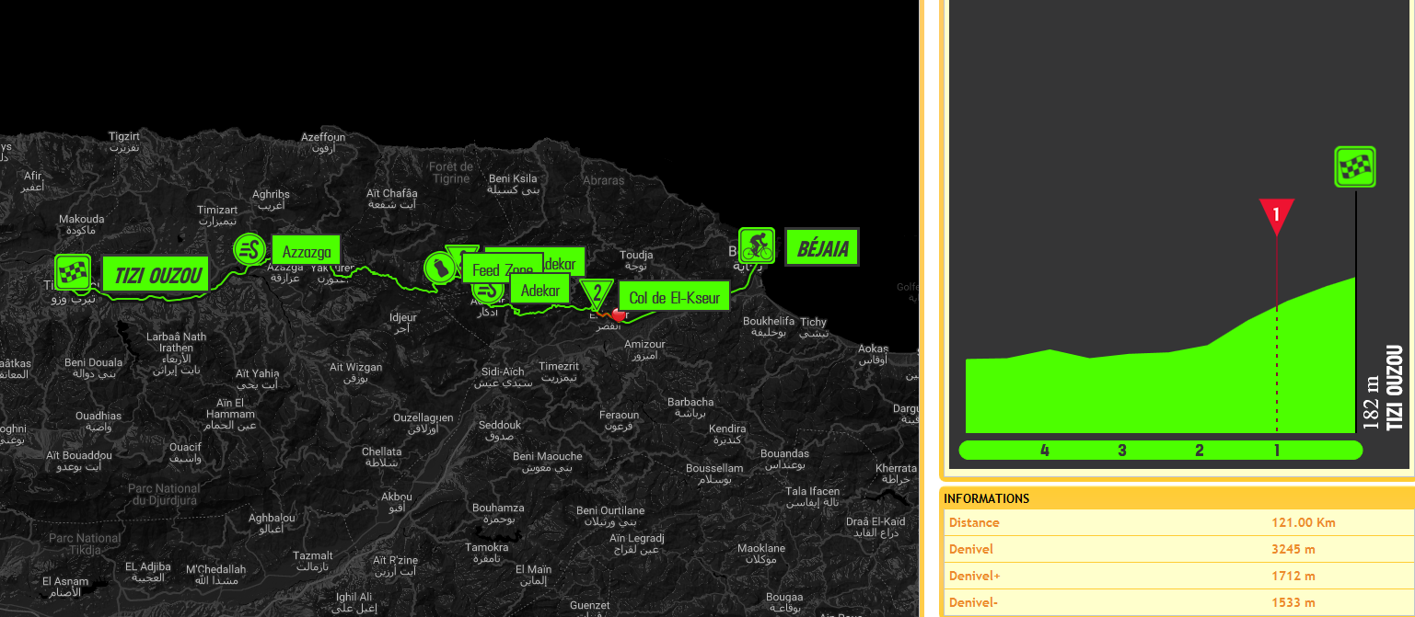The image size is (1415, 617).
Task: Click the Adekar sprint icon on the route
Action: point(487,292)
